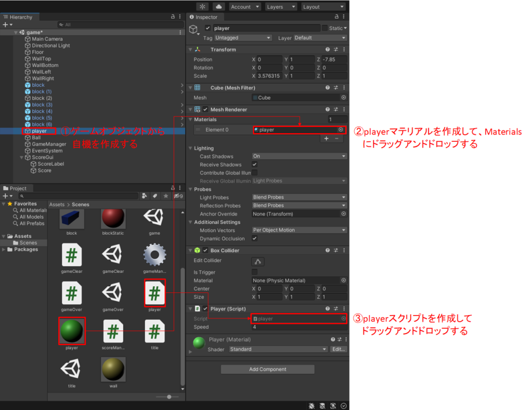Viewport: 528px width, 410px height.
Task: Open the Mesh Renderer three-dot options menu
Action: pyautogui.click(x=343, y=109)
